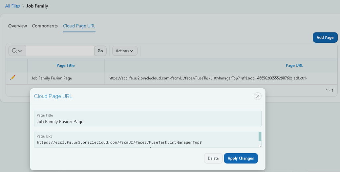Click the Page URL textarea scrollbar thumb
The height and width of the screenshot is (172, 340).
pos(260,137)
